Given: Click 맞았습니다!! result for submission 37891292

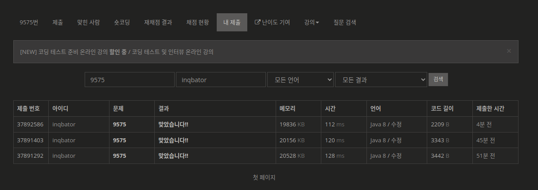Looking at the screenshot, I should click(173, 156).
